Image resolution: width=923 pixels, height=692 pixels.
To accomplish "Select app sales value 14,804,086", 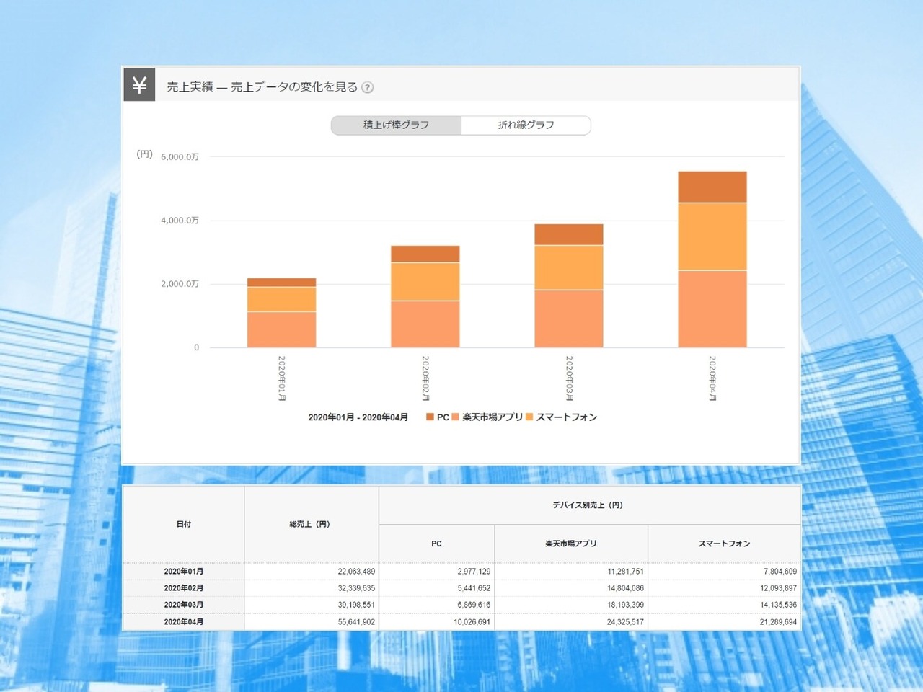I will [625, 588].
